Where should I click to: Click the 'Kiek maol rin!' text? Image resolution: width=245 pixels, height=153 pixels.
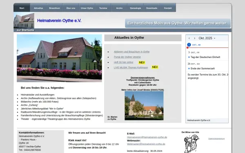[77, 140]
